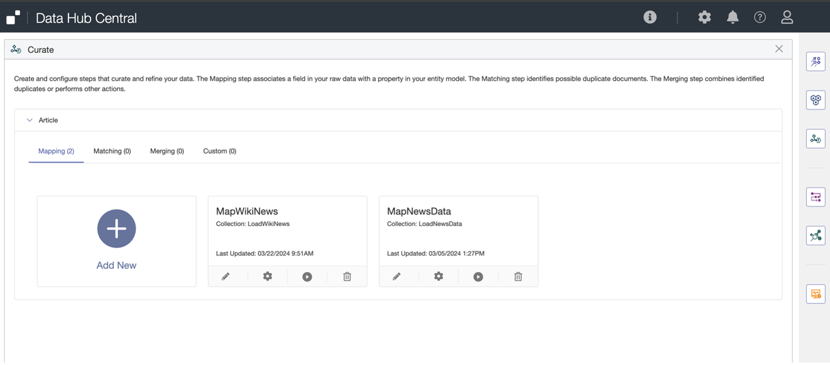Open the Run tile in right sidebar
The image size is (830, 365).
(815, 197)
